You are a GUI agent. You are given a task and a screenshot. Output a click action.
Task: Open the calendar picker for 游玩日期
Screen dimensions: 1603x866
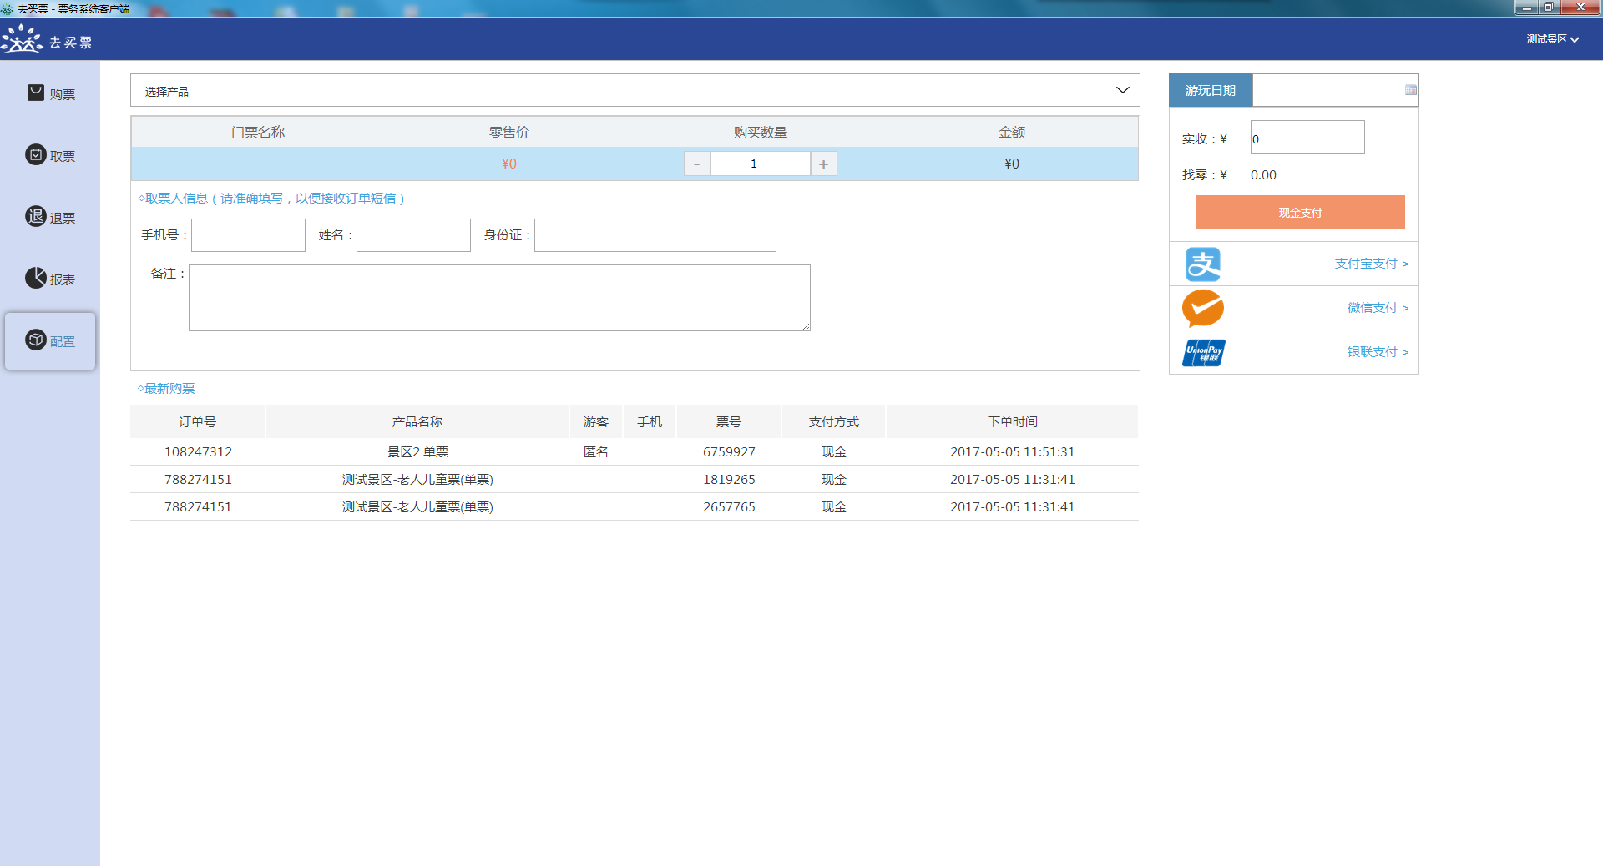pyautogui.click(x=1410, y=90)
